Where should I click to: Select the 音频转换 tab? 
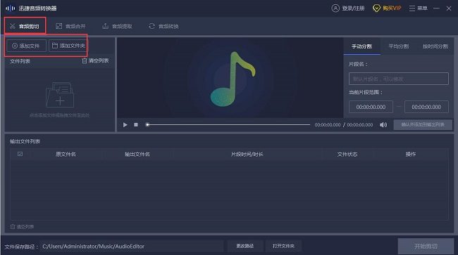(x=163, y=26)
